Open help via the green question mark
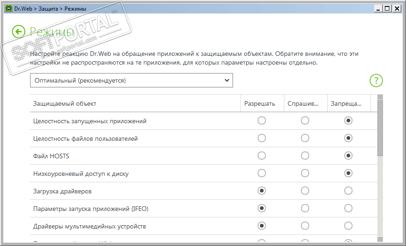Viewport: 406px width, 246px height. point(376,81)
